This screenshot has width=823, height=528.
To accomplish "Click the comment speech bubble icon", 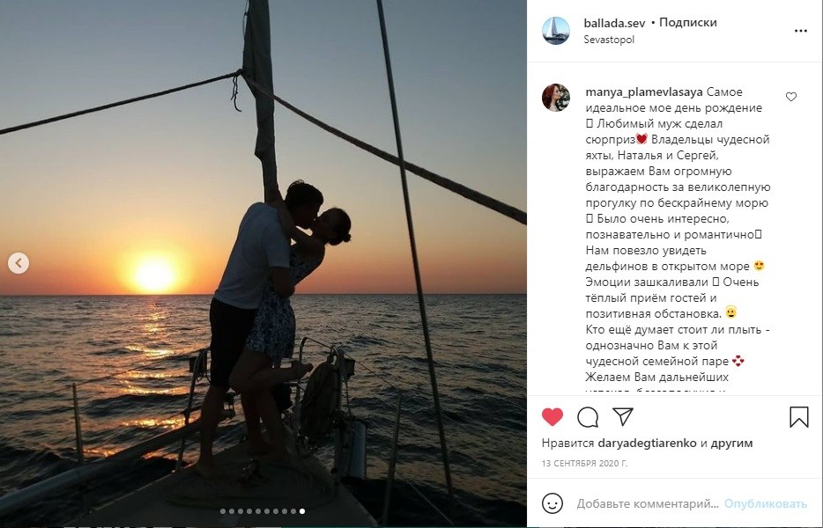I will [x=588, y=416].
